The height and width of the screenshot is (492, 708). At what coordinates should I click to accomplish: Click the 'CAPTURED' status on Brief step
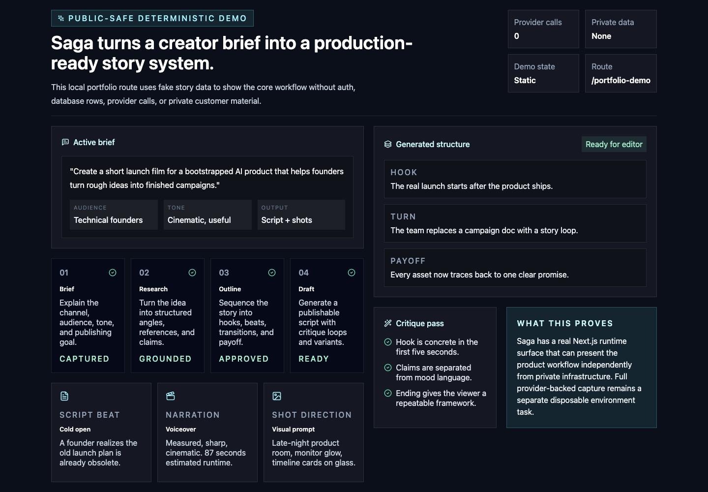click(84, 359)
